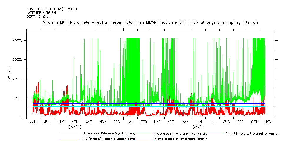The image size is (297, 148).
Task: Select the FEB month label on x-axis
Action: coord(144,122)
